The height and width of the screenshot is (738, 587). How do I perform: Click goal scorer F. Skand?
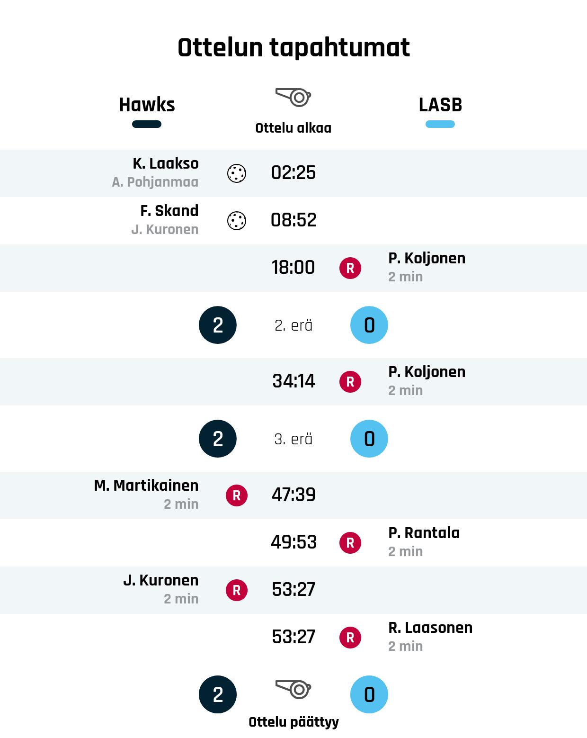click(x=169, y=211)
